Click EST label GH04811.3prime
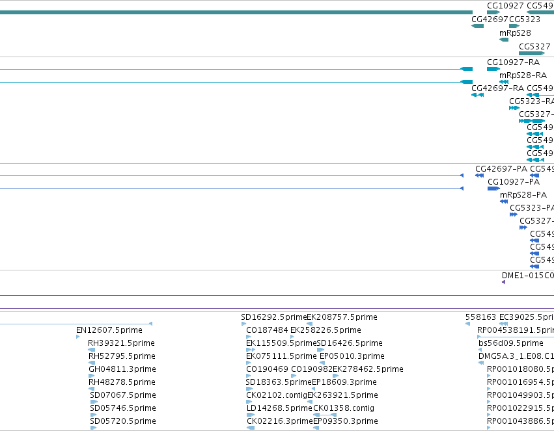The image size is (554, 431). (122, 369)
